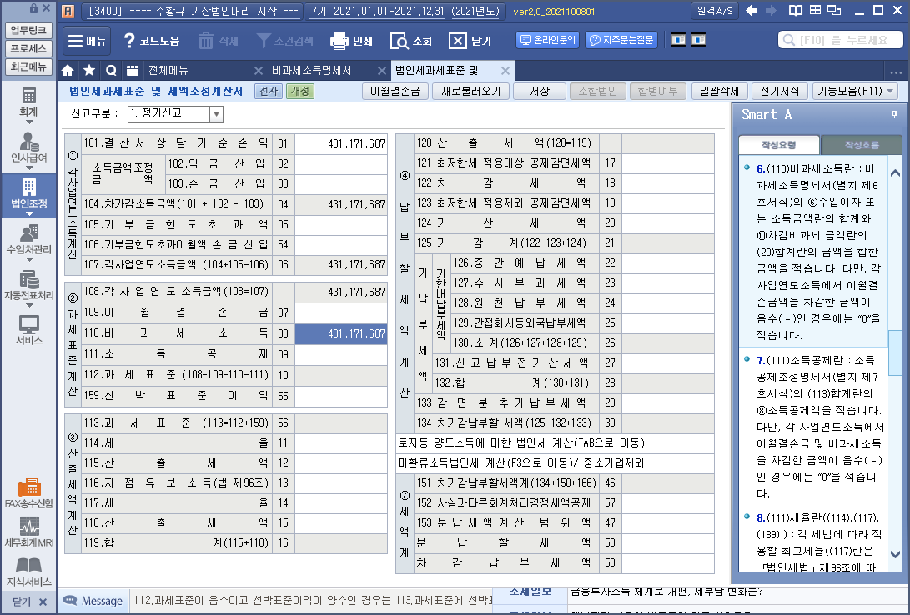Click the lock icon at top-left

click(x=33, y=8)
